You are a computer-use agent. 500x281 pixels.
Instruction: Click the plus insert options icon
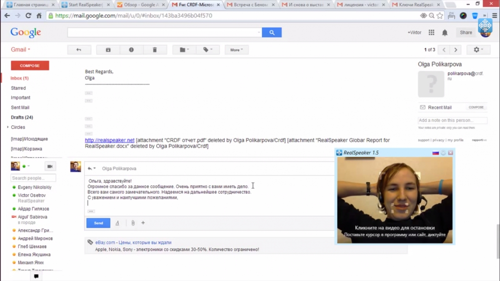(x=143, y=223)
